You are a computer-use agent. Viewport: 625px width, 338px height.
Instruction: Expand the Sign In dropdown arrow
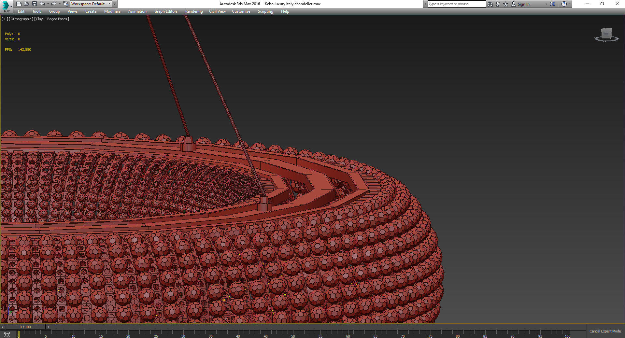[x=546, y=4]
